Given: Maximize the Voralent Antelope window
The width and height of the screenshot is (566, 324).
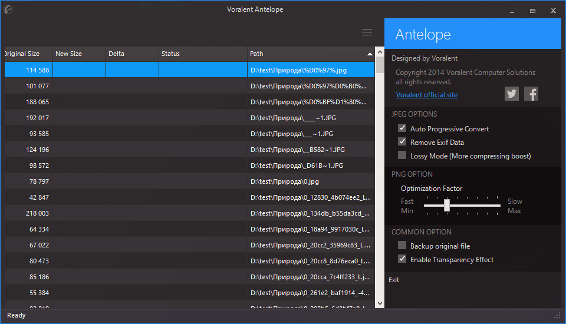Looking at the screenshot, I should (x=532, y=11).
